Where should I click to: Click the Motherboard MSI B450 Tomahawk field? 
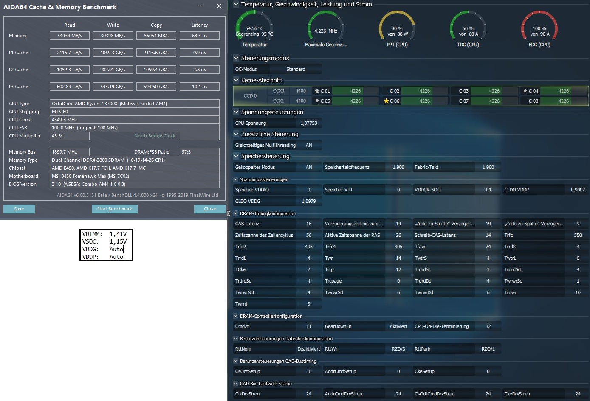click(135, 176)
